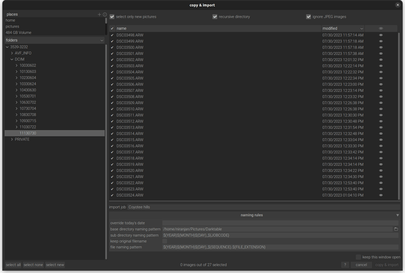Click the folder browse icon for base directory
Screen dimensions: 405x273
pyautogui.click(x=396, y=229)
